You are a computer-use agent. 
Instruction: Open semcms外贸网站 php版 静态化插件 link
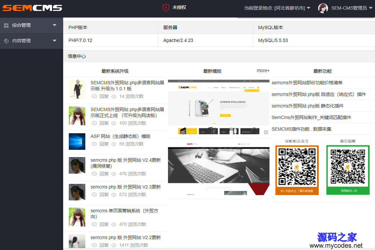308,106
